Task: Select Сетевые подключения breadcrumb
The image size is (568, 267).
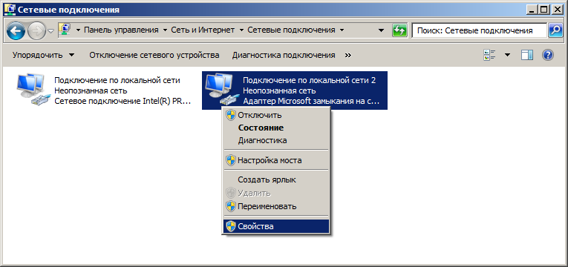Action: click(x=291, y=30)
